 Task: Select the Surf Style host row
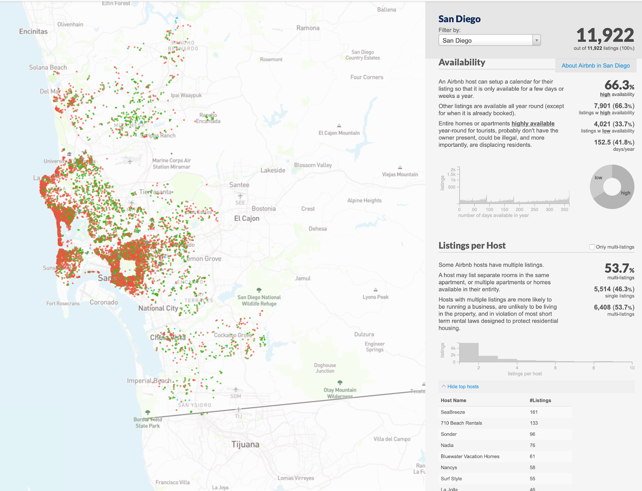(x=506, y=479)
